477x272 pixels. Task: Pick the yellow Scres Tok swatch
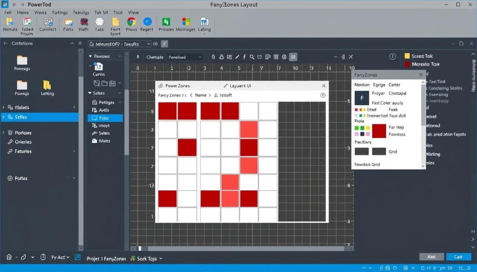point(407,56)
